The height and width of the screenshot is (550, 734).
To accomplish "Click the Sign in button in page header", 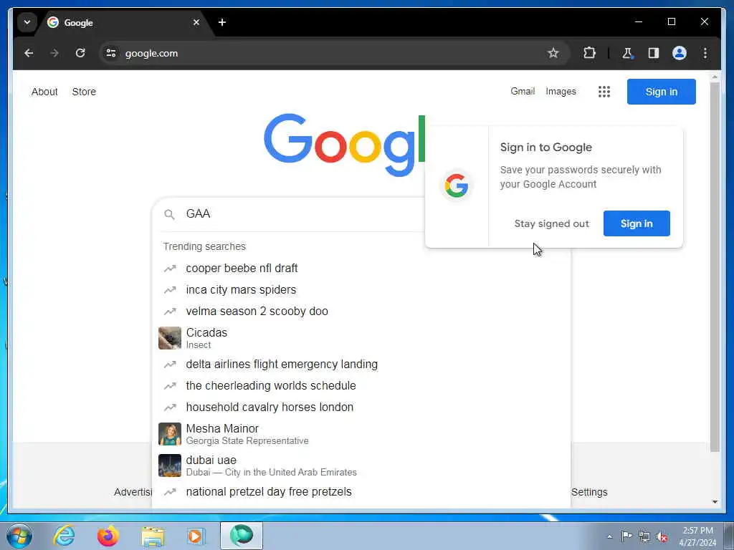I will coord(661,92).
